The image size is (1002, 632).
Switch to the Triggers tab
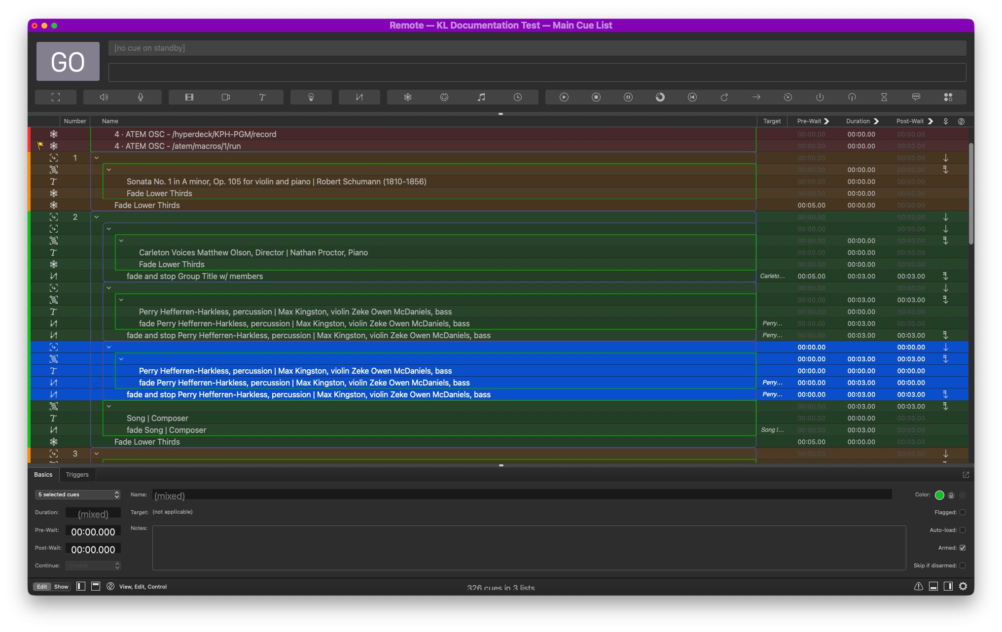[x=77, y=475]
